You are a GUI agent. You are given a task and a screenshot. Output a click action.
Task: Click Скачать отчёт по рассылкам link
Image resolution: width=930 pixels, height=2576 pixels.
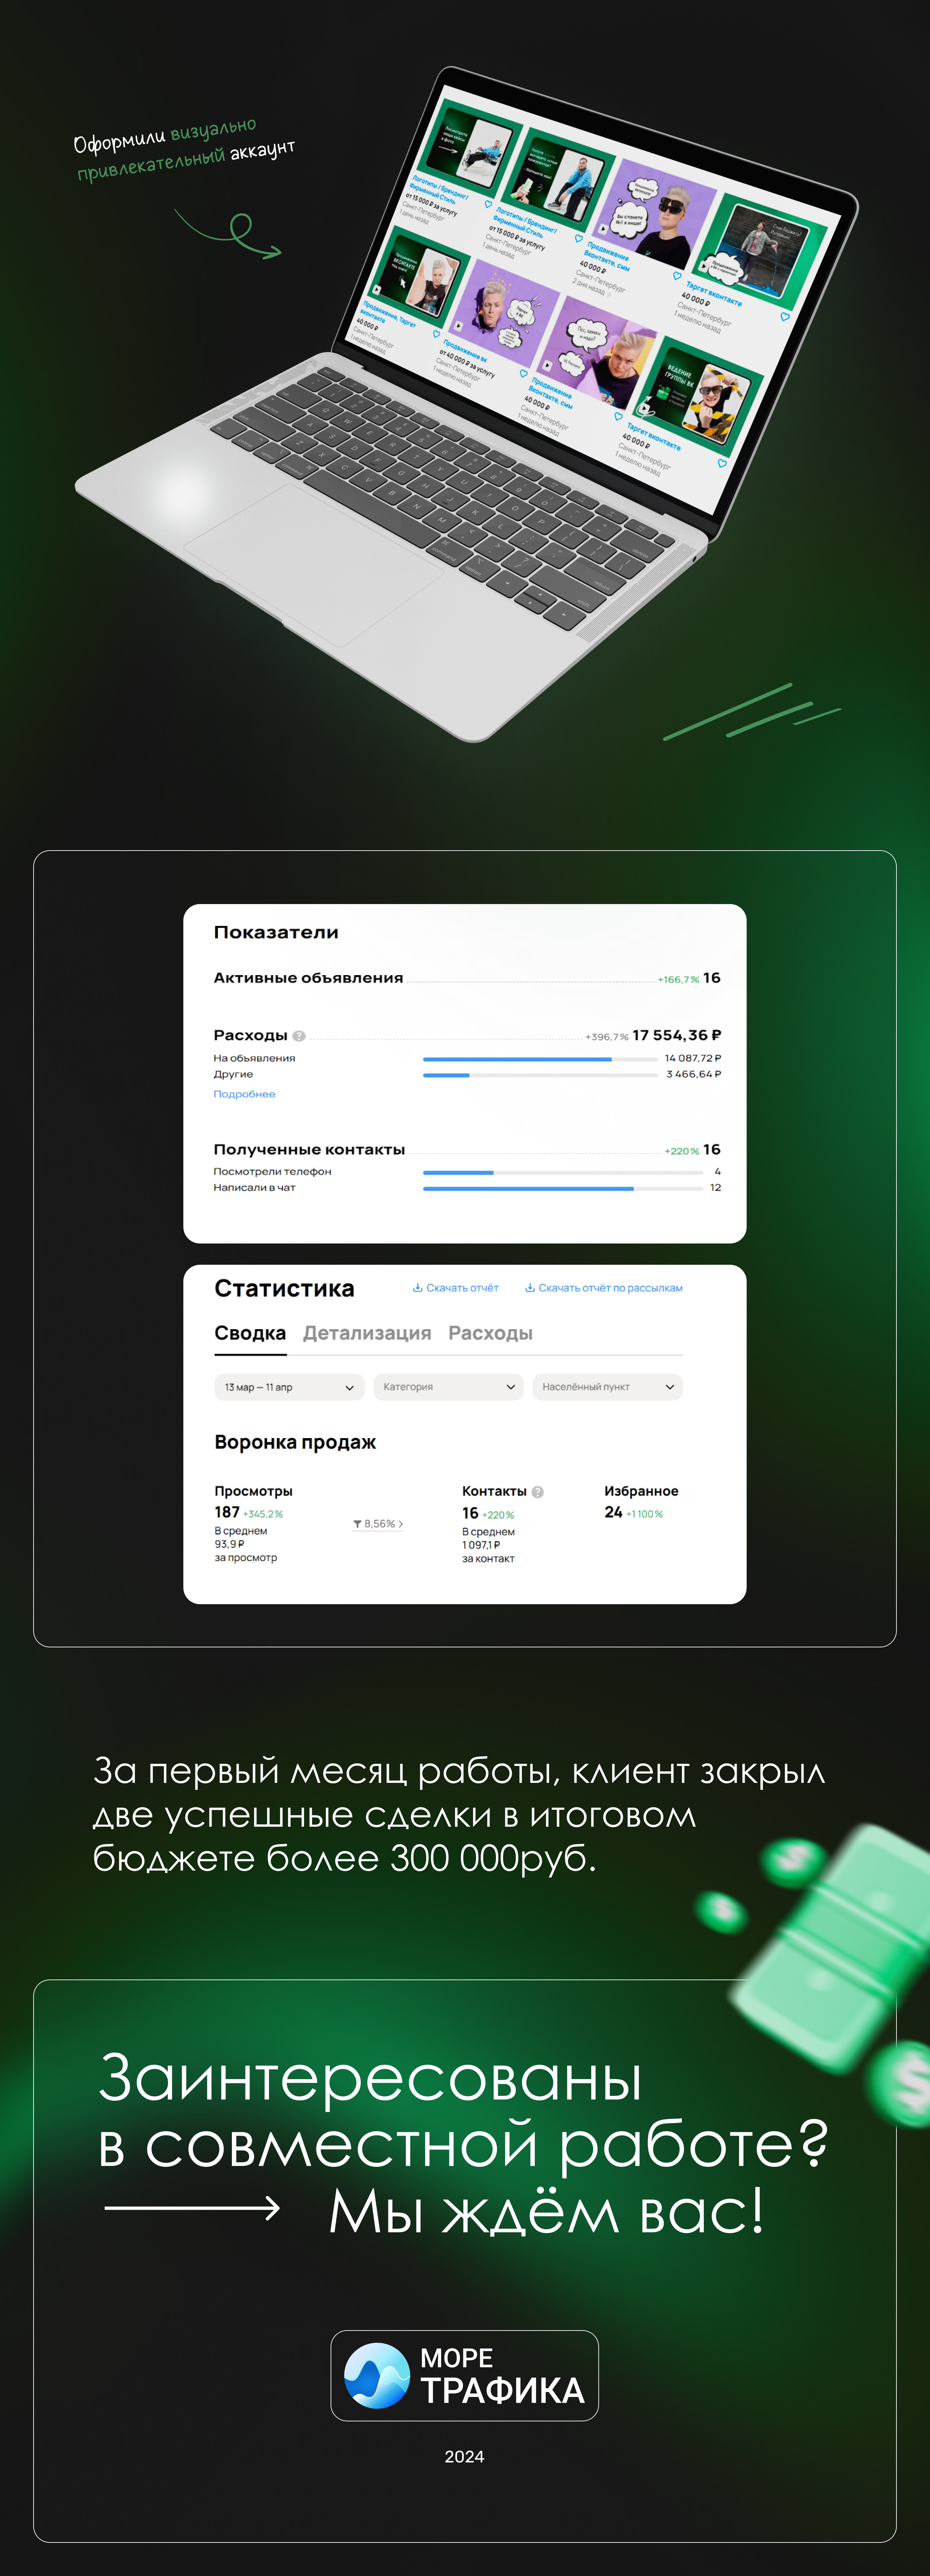click(x=610, y=1288)
